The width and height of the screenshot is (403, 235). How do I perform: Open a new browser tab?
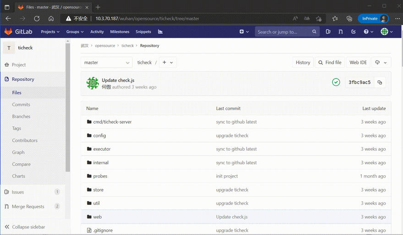(x=98, y=7)
